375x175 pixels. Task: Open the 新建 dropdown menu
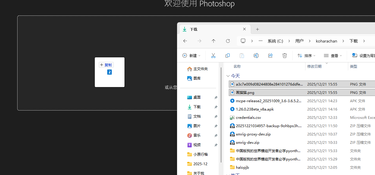click(x=192, y=56)
